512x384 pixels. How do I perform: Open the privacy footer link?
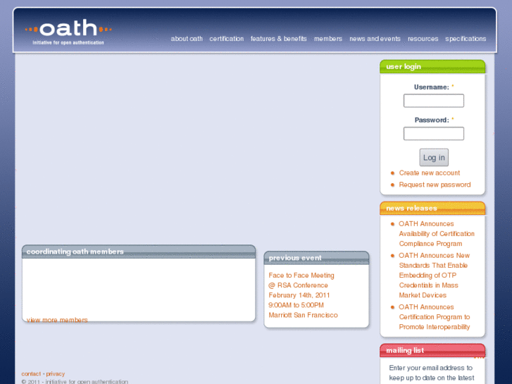tap(55, 373)
